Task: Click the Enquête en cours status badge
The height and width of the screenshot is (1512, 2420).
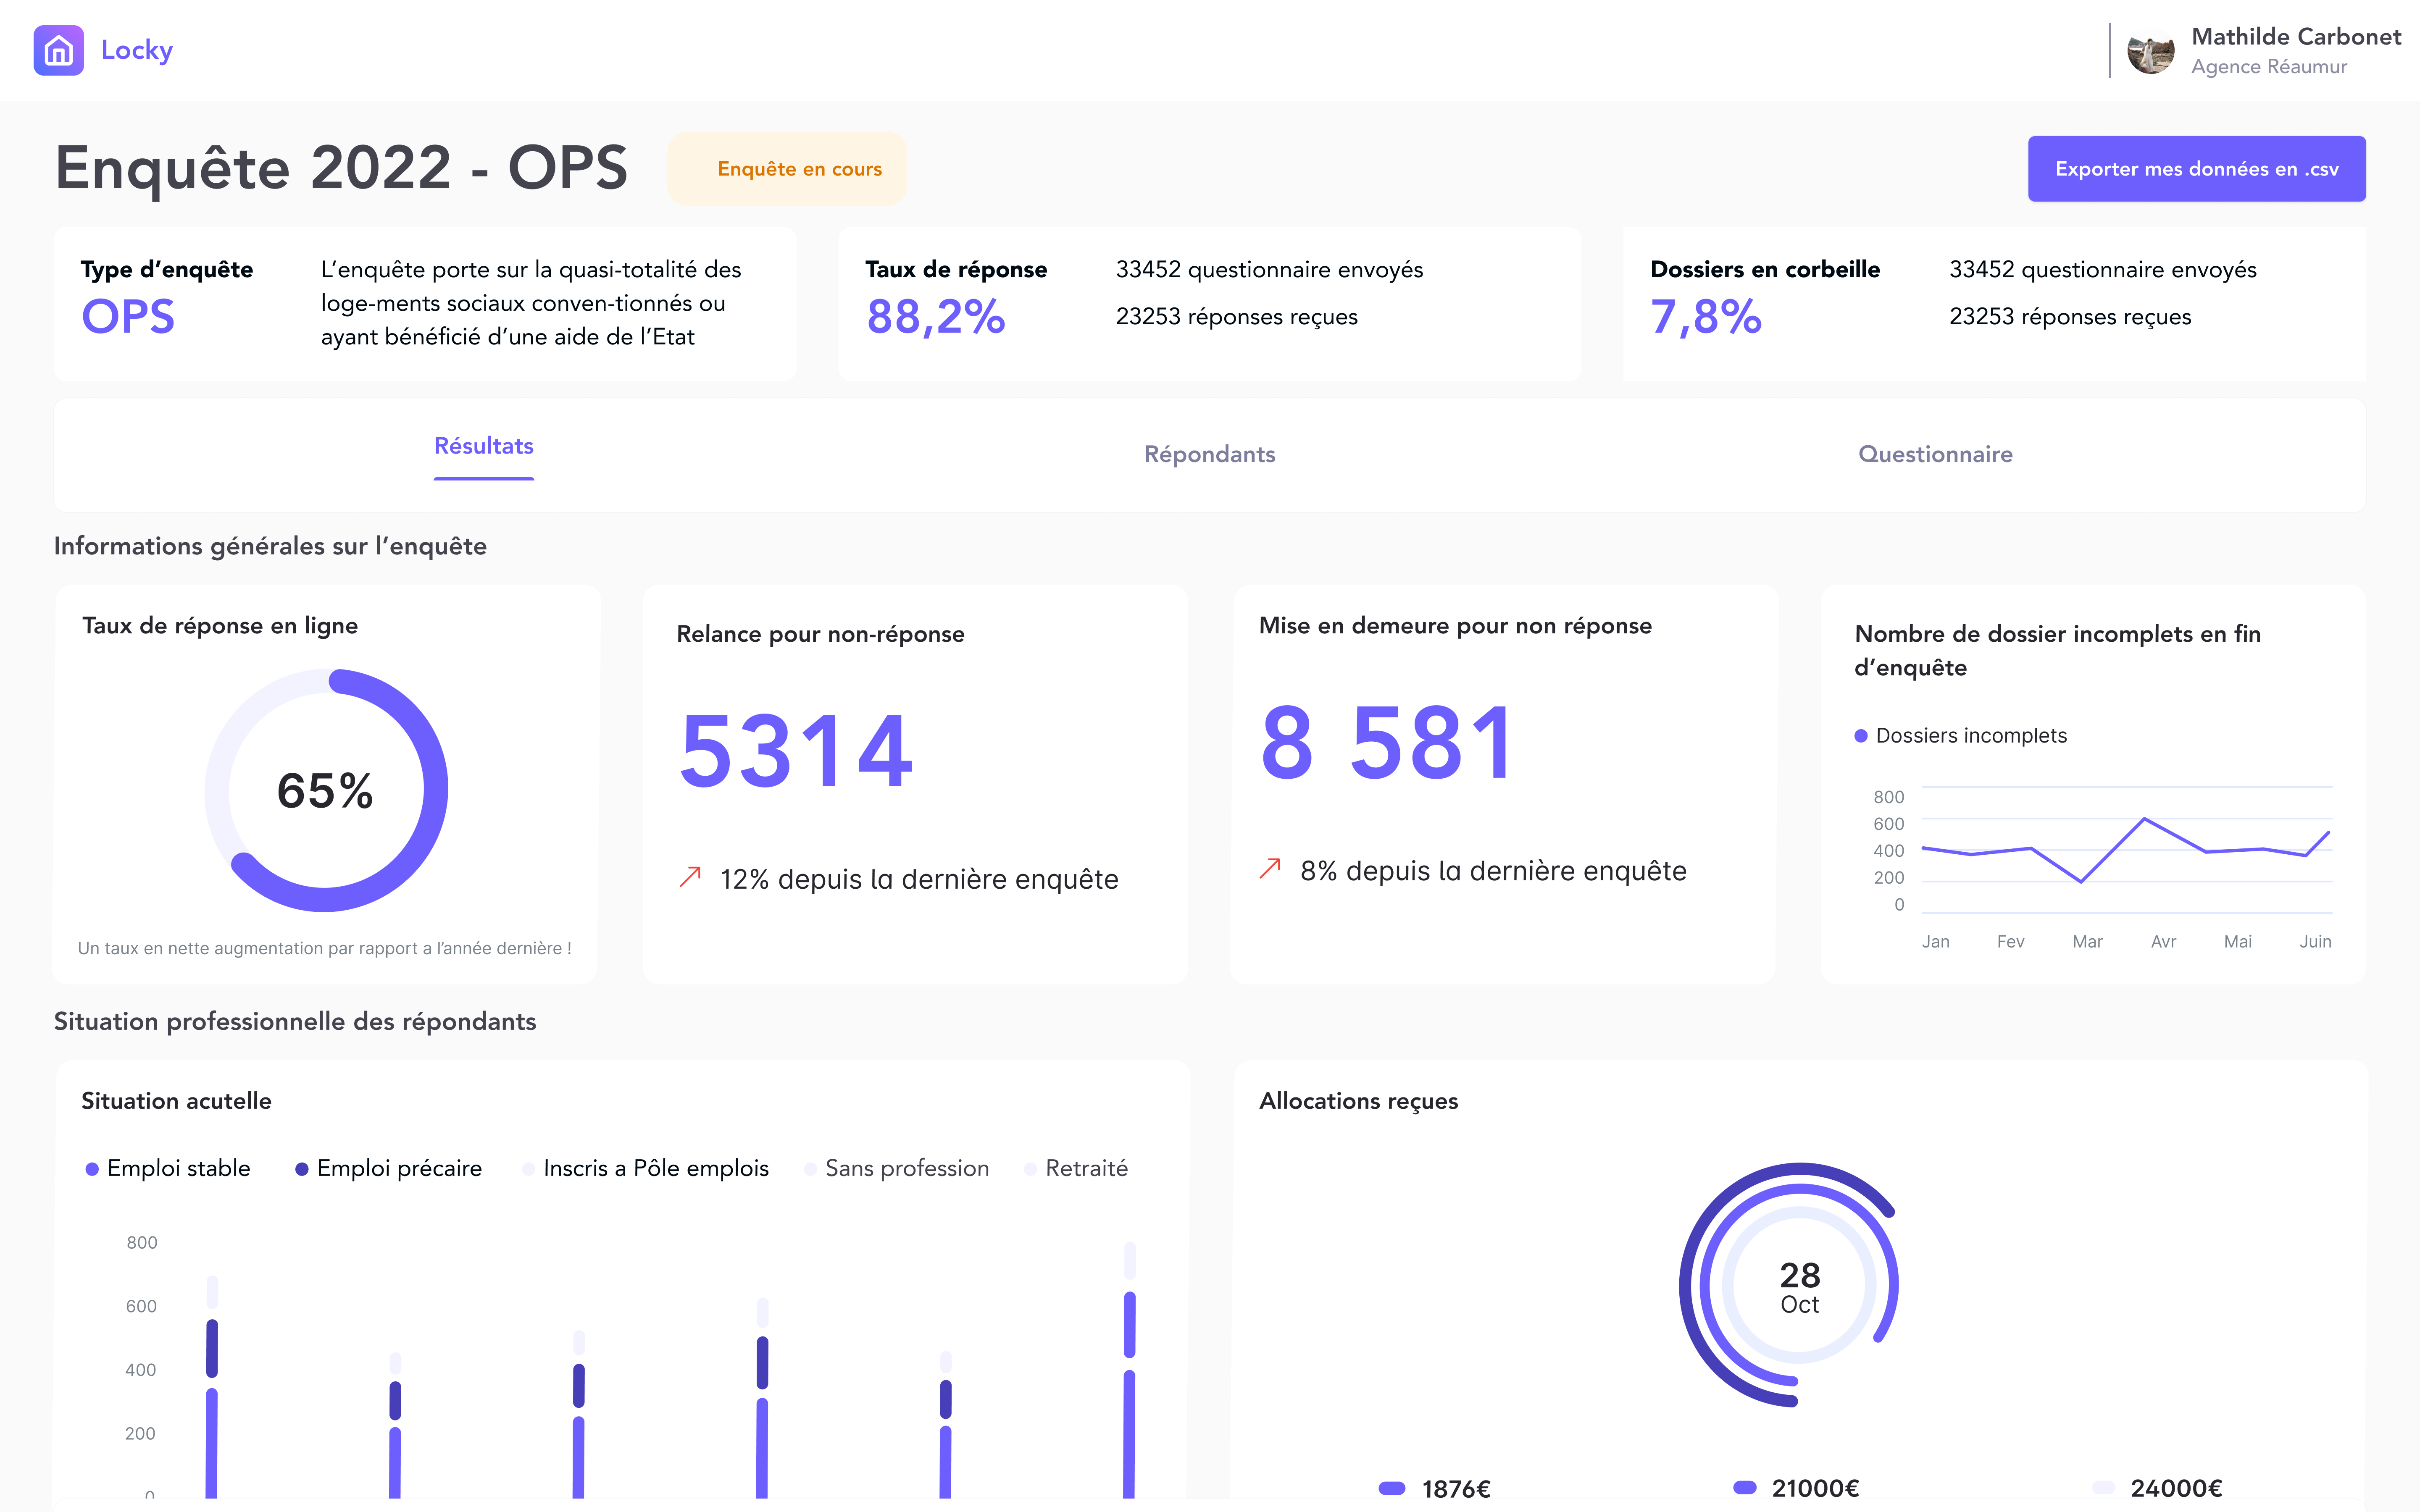Action: point(787,169)
